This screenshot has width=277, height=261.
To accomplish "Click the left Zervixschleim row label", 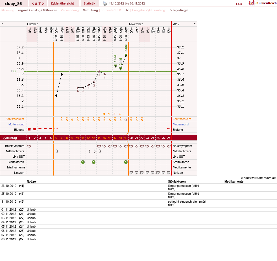I will 15,119.
